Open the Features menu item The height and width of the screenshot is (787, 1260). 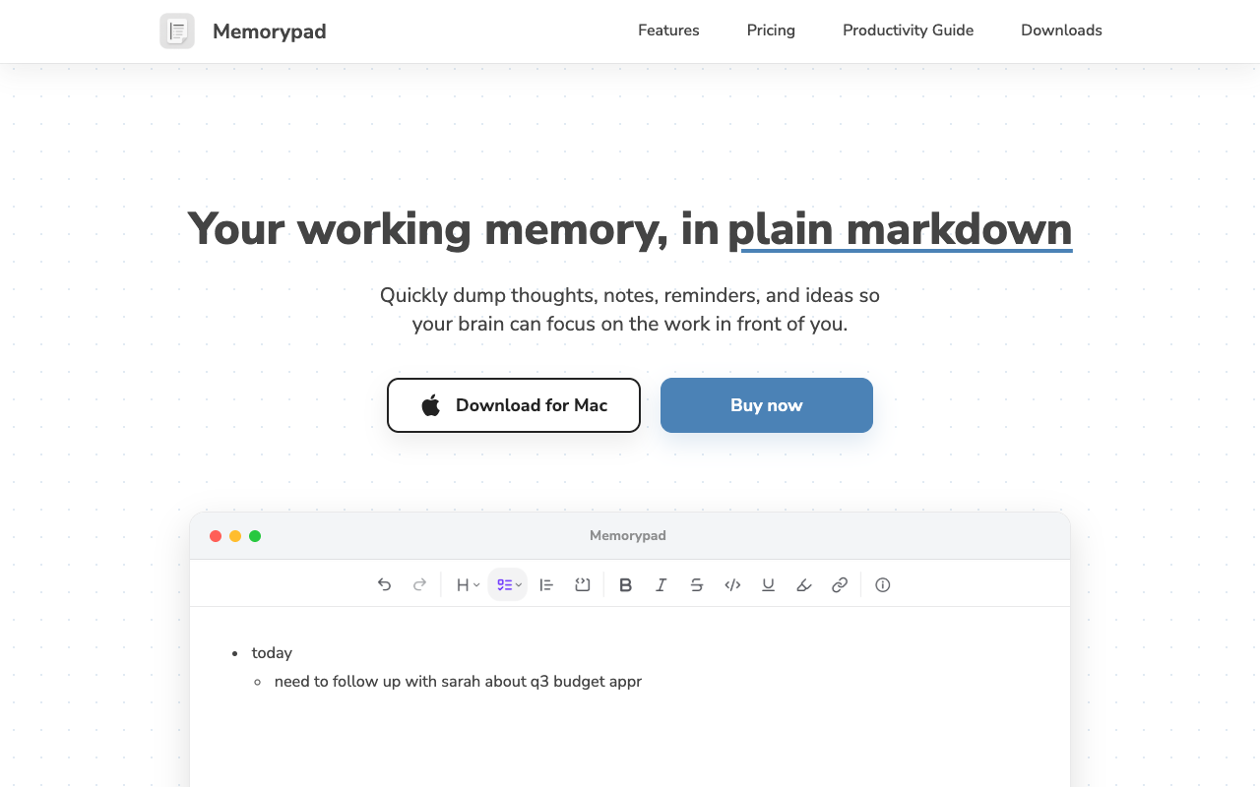click(668, 30)
